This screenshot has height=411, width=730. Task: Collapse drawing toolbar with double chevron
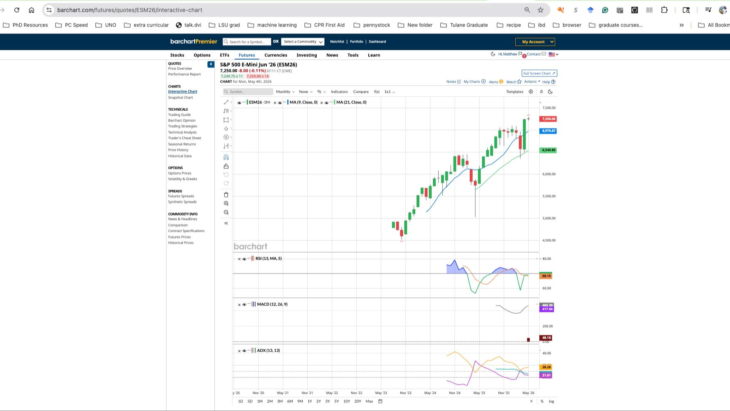pyautogui.click(x=226, y=223)
